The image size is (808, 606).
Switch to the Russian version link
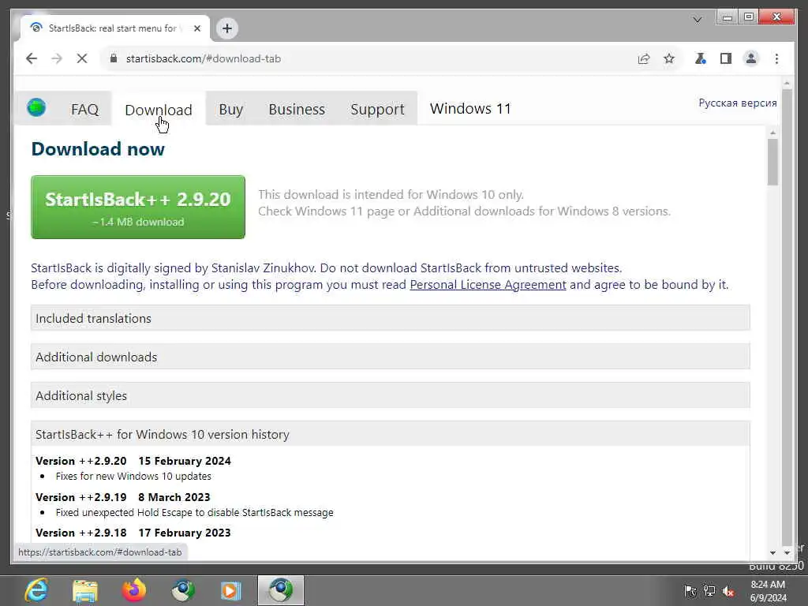(x=738, y=103)
